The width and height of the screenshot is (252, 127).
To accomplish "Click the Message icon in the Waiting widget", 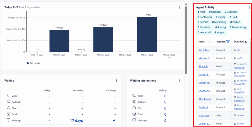I will coord(9,120).
